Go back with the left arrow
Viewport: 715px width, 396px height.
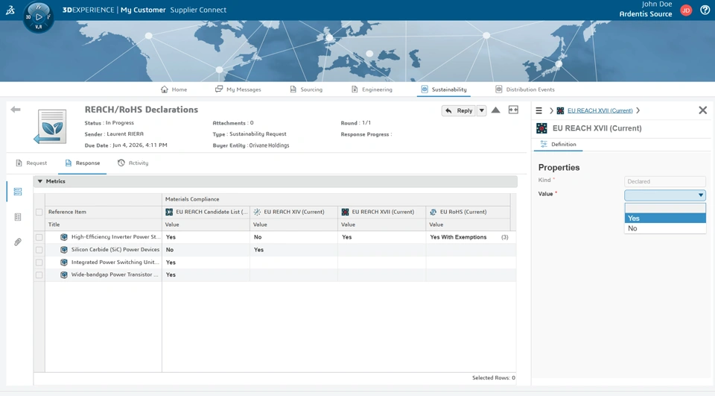point(16,109)
